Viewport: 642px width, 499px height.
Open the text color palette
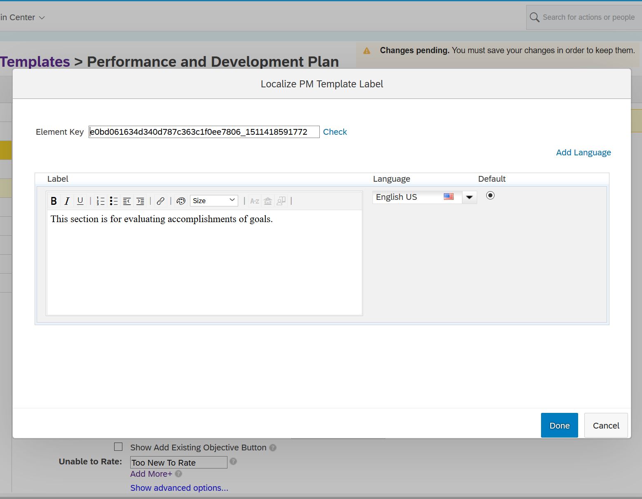(x=181, y=201)
